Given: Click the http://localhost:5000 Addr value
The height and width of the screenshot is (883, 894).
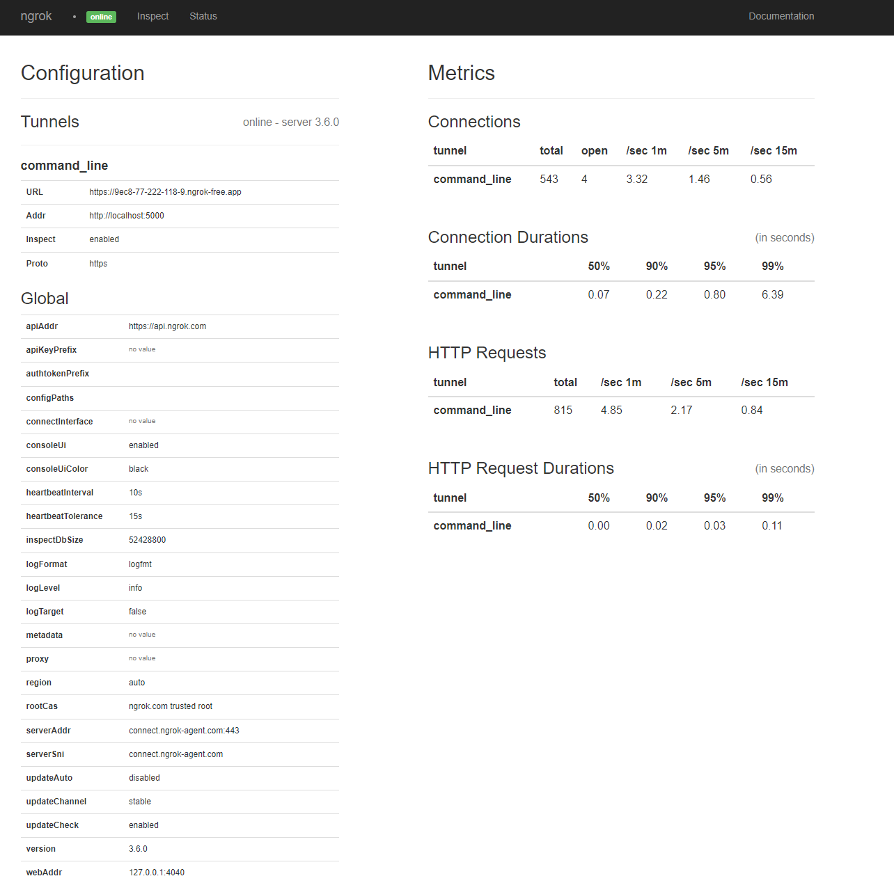Looking at the screenshot, I should click(x=127, y=216).
